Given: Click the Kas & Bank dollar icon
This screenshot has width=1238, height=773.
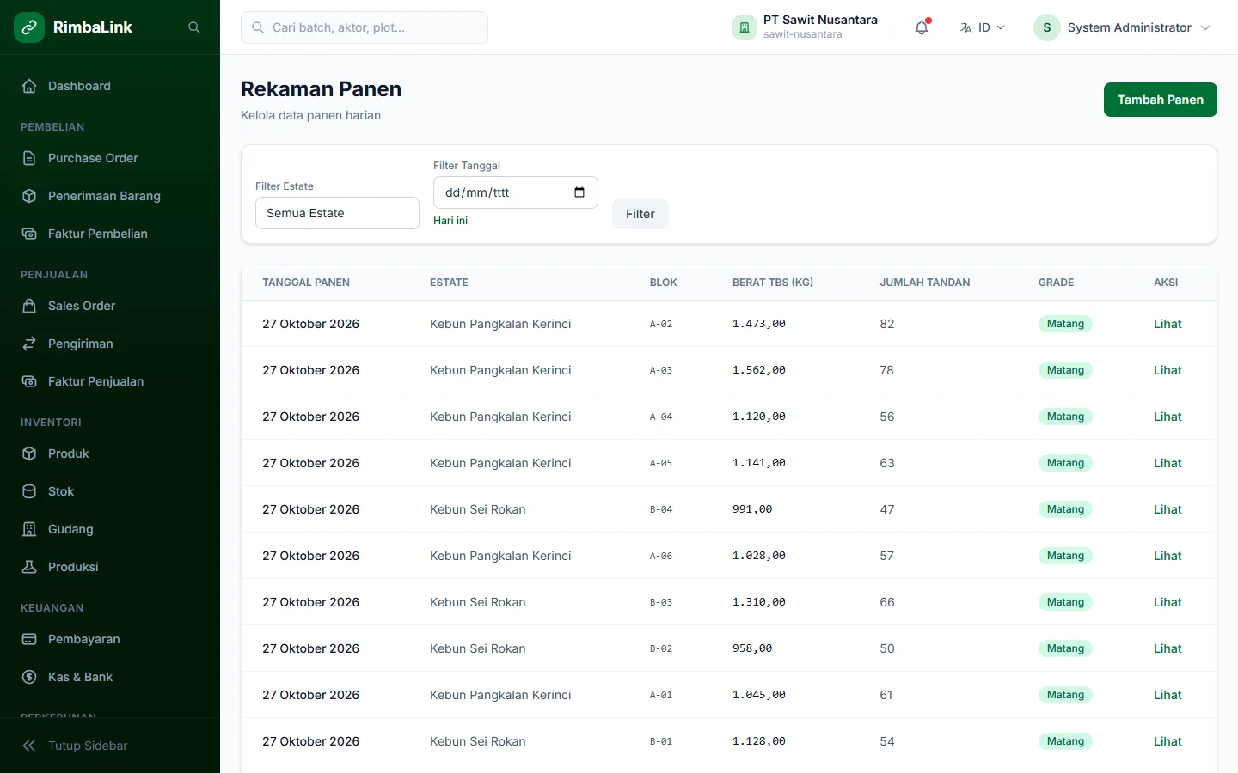Looking at the screenshot, I should point(29,677).
